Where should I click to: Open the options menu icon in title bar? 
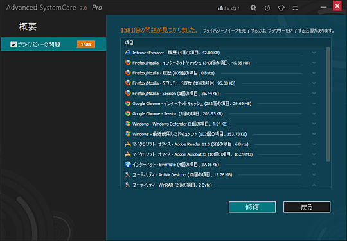click(295, 8)
